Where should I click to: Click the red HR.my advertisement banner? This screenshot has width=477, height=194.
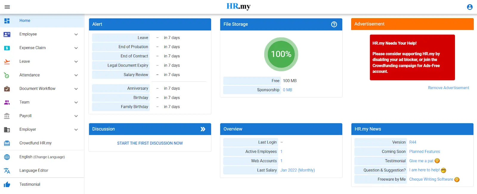pos(412,57)
